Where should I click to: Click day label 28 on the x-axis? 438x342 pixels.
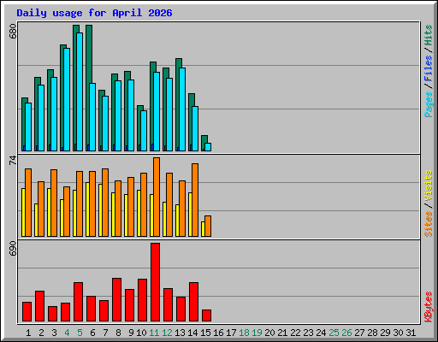pyautogui.click(x=372, y=333)
